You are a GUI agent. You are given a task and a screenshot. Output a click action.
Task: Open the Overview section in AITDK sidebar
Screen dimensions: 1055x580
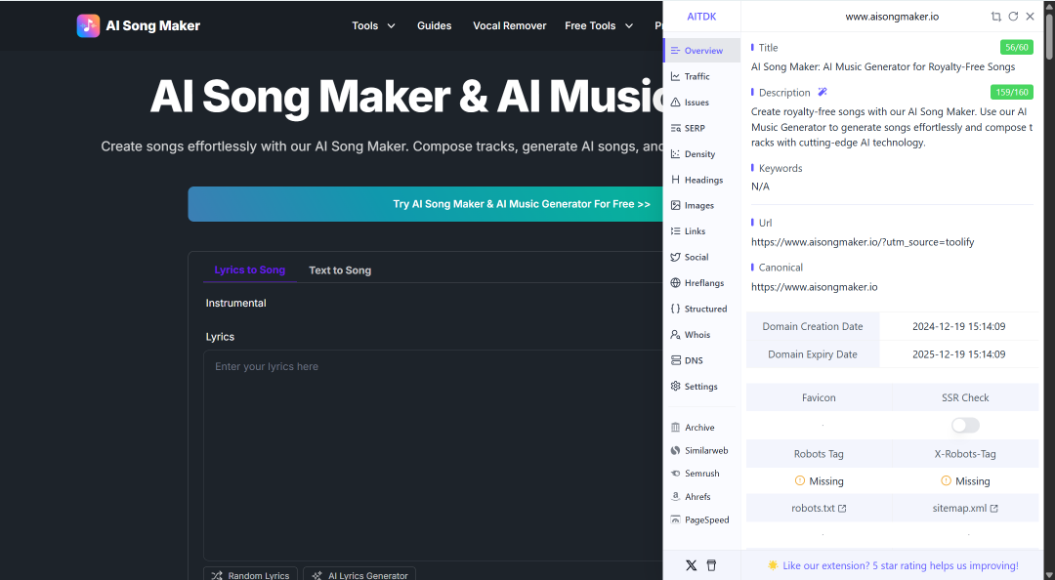701,51
